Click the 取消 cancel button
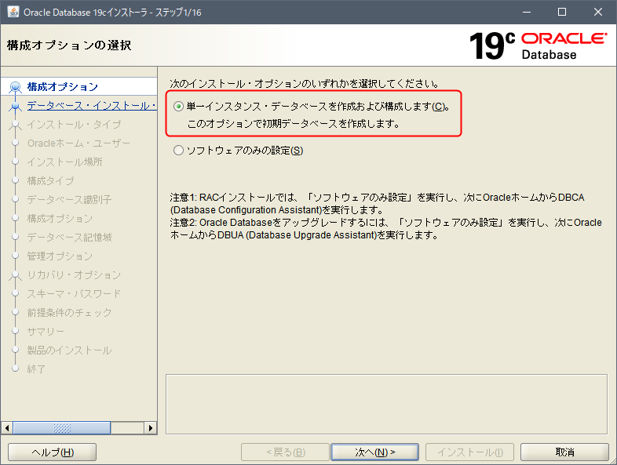The width and height of the screenshot is (617, 465). pyautogui.click(x=564, y=452)
